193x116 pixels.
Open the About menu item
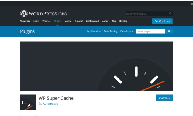pyautogui.click(x=105, y=21)
